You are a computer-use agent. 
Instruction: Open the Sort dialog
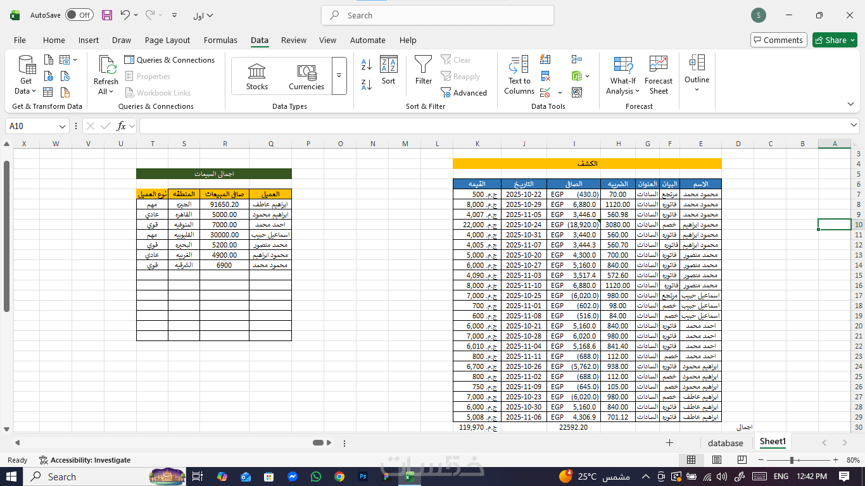pos(389,71)
